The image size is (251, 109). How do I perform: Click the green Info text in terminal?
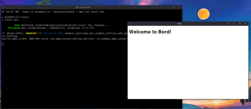(17, 25)
